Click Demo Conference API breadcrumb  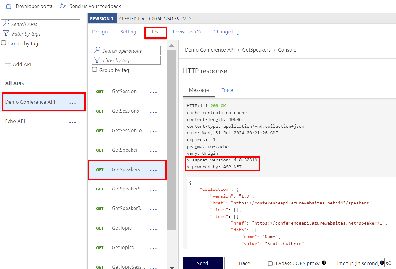tap(210, 50)
